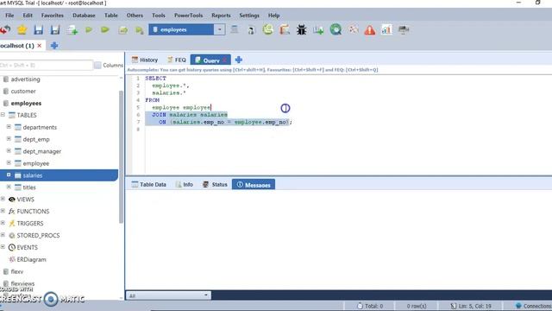Click the first blue floppy save icon
Viewport: 552px width, 311px height.
coord(38,30)
